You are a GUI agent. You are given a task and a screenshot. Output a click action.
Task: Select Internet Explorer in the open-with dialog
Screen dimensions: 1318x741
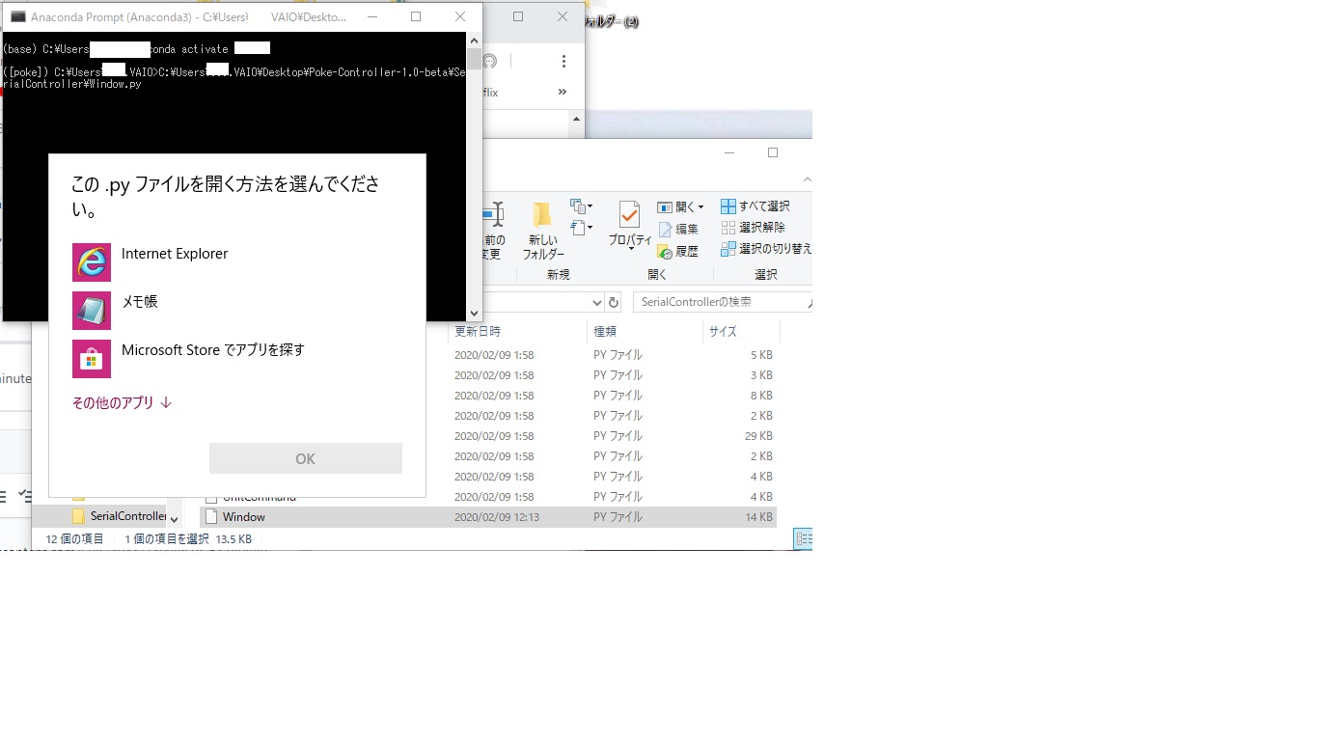174,253
